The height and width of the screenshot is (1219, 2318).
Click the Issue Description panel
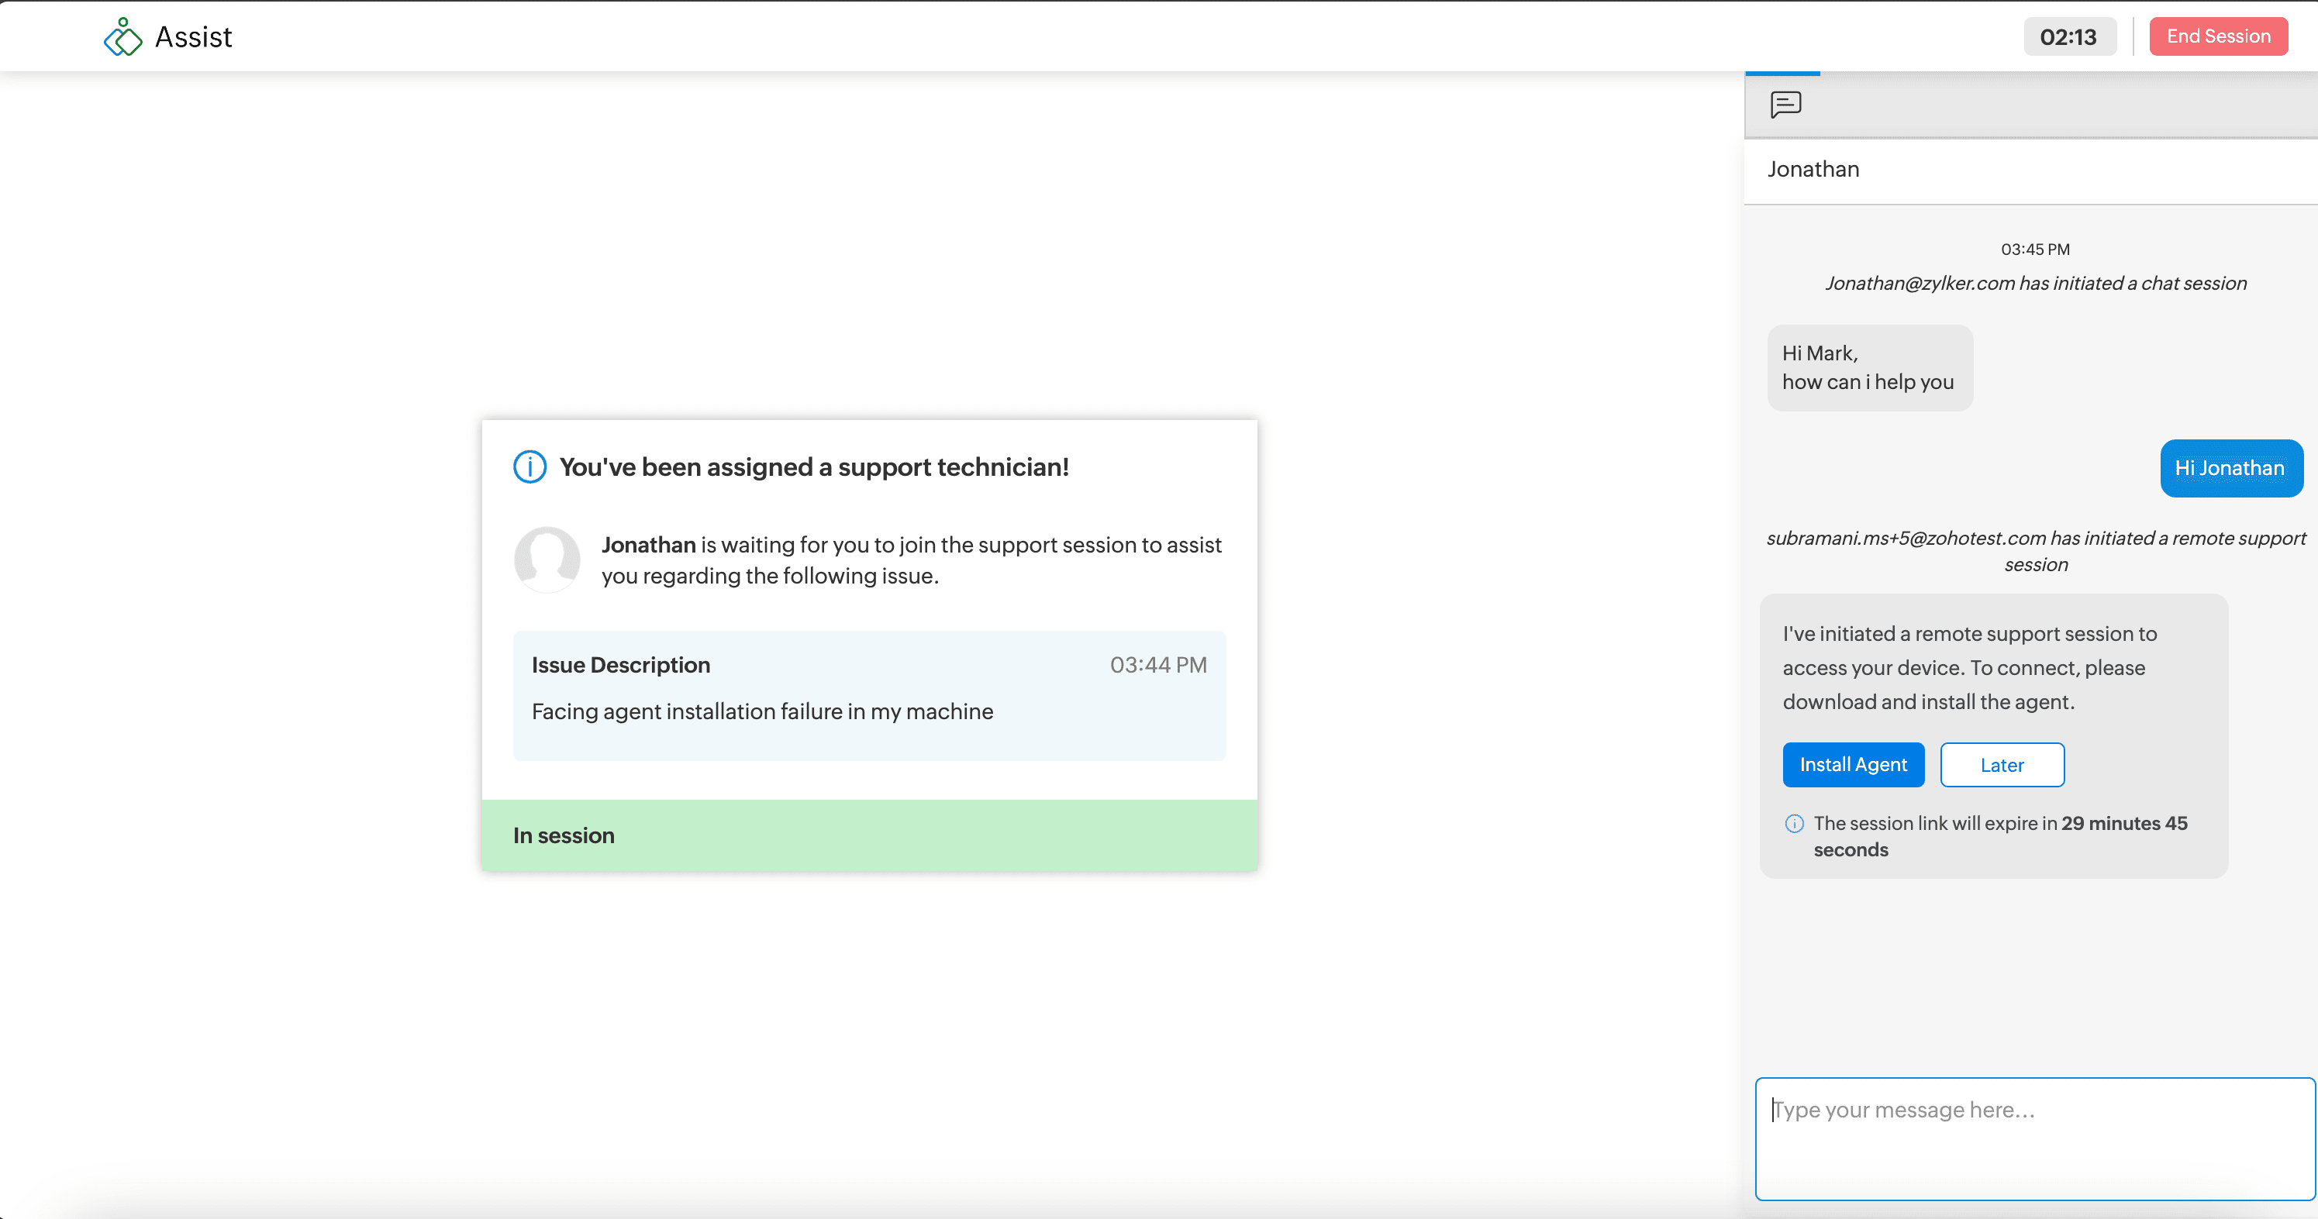868,694
